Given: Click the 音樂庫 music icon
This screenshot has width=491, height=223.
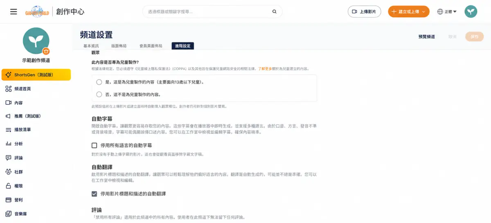Looking at the screenshot, I should coord(8,214).
